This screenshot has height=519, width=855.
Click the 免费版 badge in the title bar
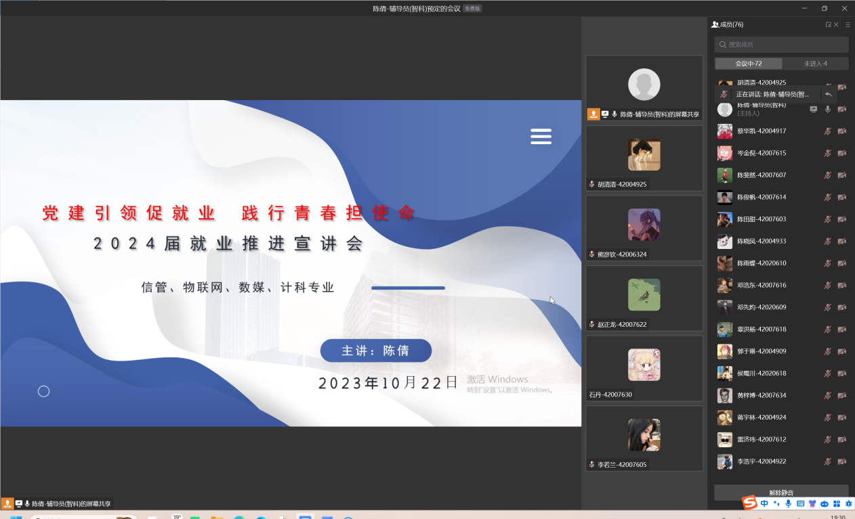tap(472, 8)
